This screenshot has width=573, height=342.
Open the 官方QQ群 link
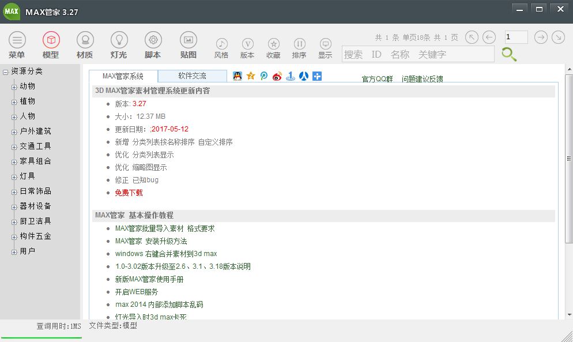point(377,79)
